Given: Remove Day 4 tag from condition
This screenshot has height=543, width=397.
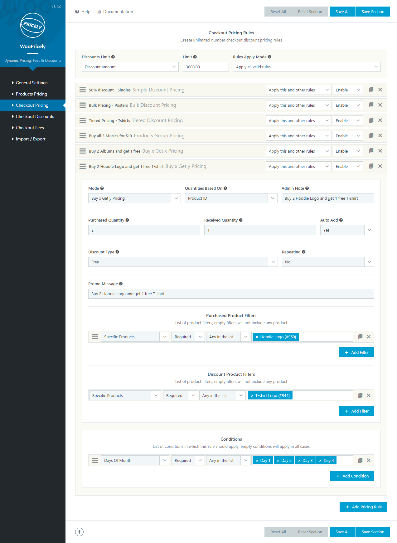Looking at the screenshot, I should (320, 461).
